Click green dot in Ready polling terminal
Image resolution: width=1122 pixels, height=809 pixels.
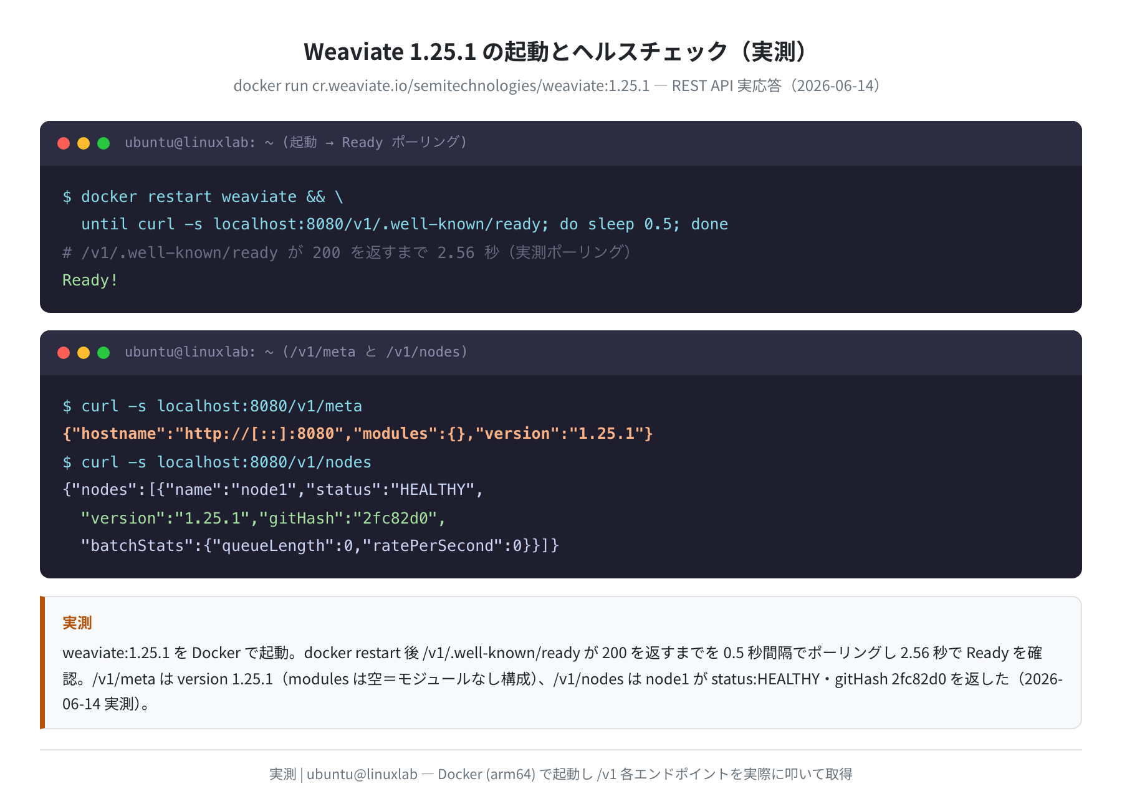pyautogui.click(x=103, y=143)
